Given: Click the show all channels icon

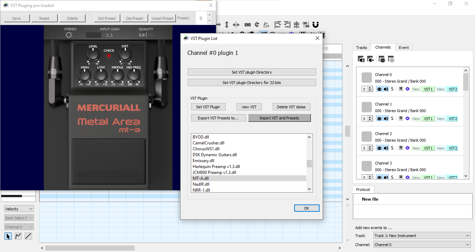Looking at the screenshot, I should click(382, 59).
